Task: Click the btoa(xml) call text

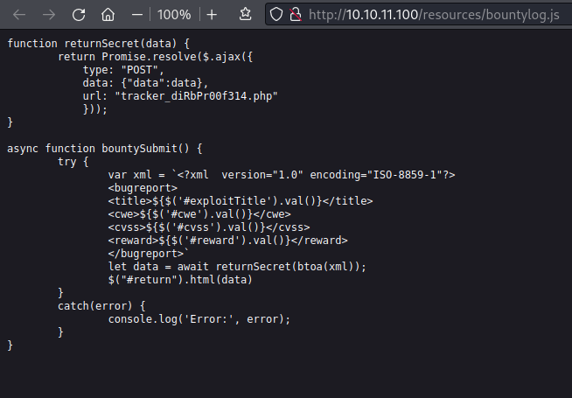Action: 325,267
